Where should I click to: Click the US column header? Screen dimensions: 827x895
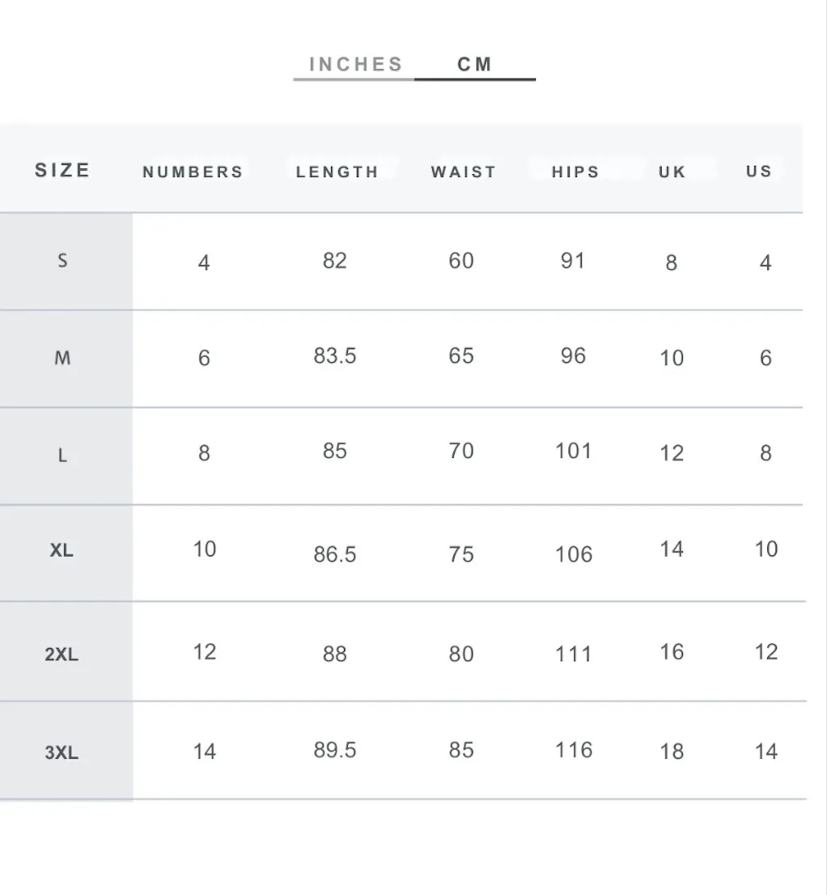coord(759,172)
